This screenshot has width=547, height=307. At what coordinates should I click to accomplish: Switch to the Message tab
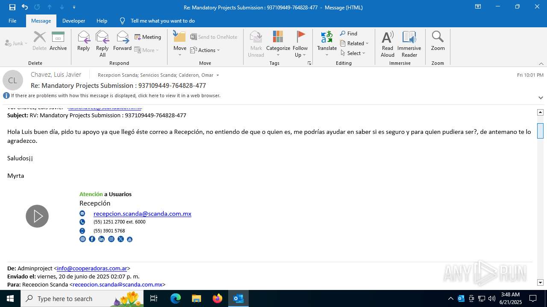[x=41, y=20]
